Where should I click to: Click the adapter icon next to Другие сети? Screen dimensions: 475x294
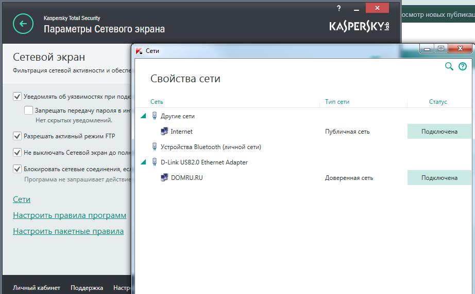pos(154,116)
